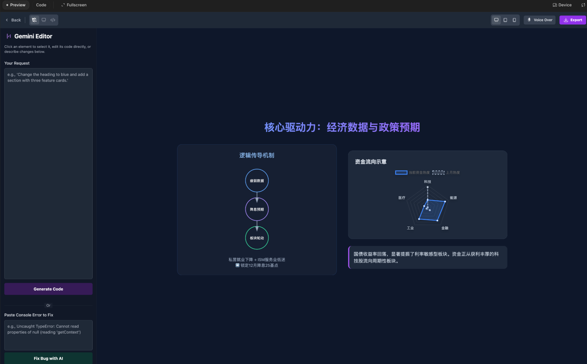The image size is (587, 364).
Task: Click the Fix Bug with AI button
Action: (x=48, y=358)
